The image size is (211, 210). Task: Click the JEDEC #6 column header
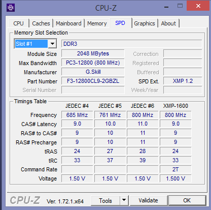[x=143, y=106]
